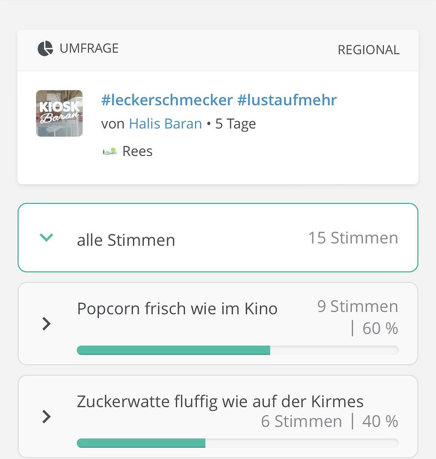Open the #leckerschmecker hashtag
This screenshot has width=436, height=459.
point(167,100)
